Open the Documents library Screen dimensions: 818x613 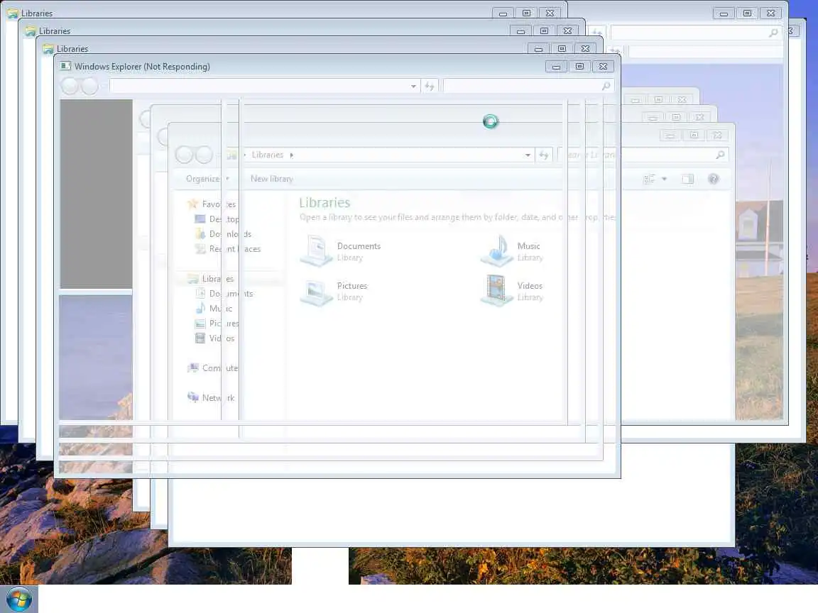tap(341, 250)
